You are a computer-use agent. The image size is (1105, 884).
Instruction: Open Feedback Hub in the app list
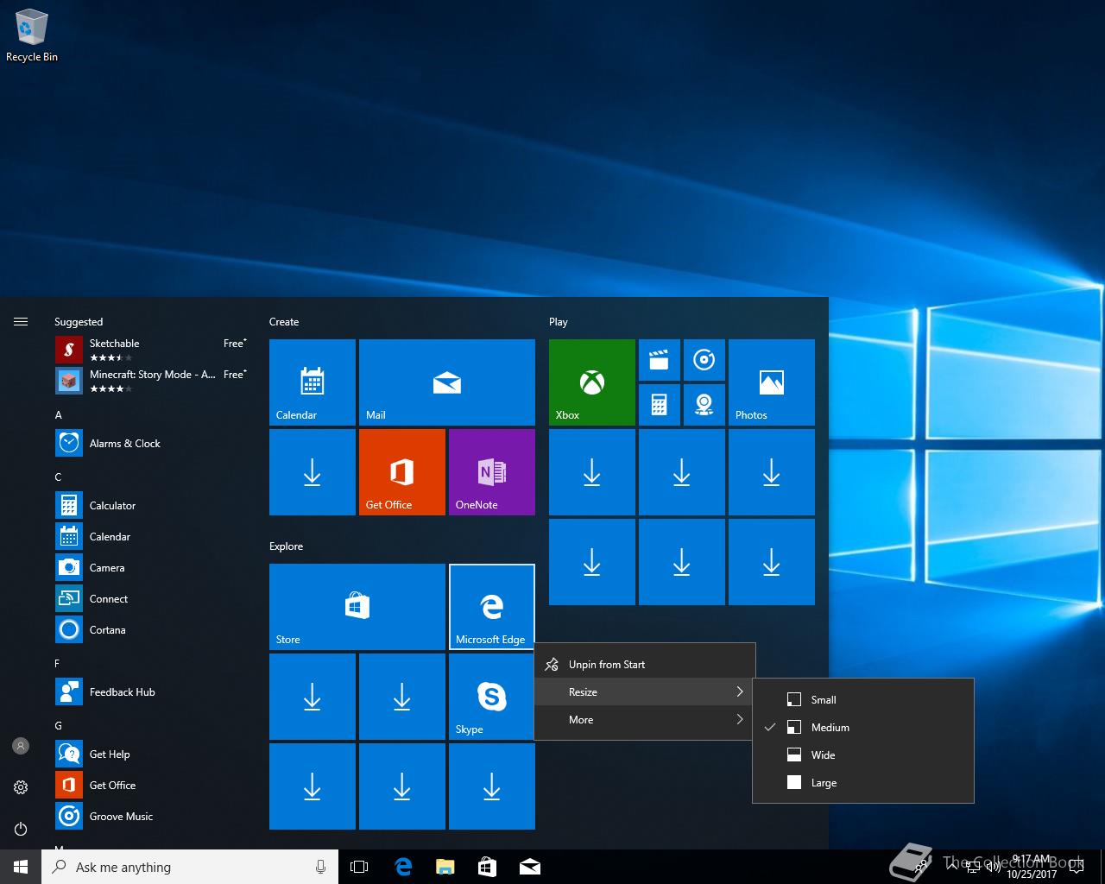pyautogui.click(x=151, y=692)
